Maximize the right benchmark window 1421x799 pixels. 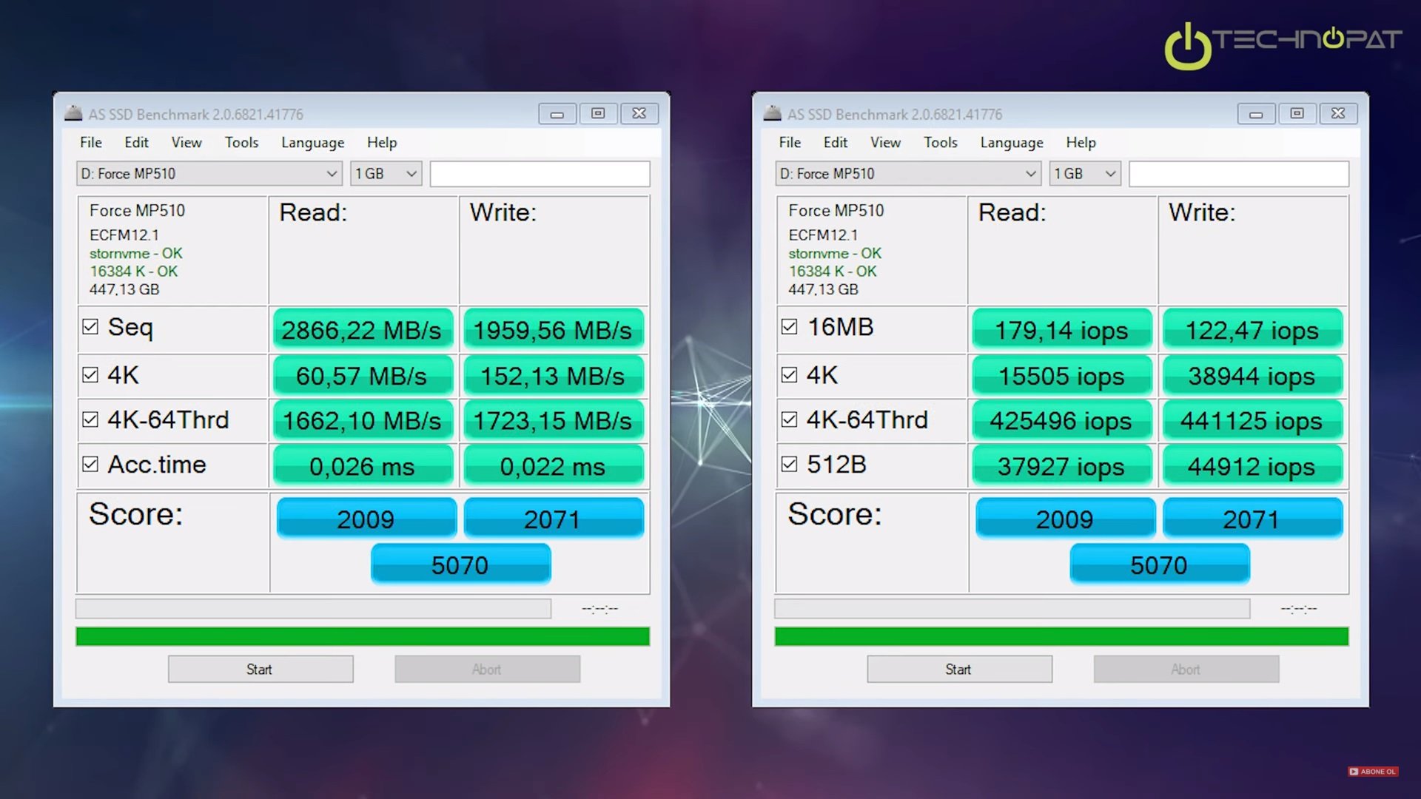click(1297, 114)
